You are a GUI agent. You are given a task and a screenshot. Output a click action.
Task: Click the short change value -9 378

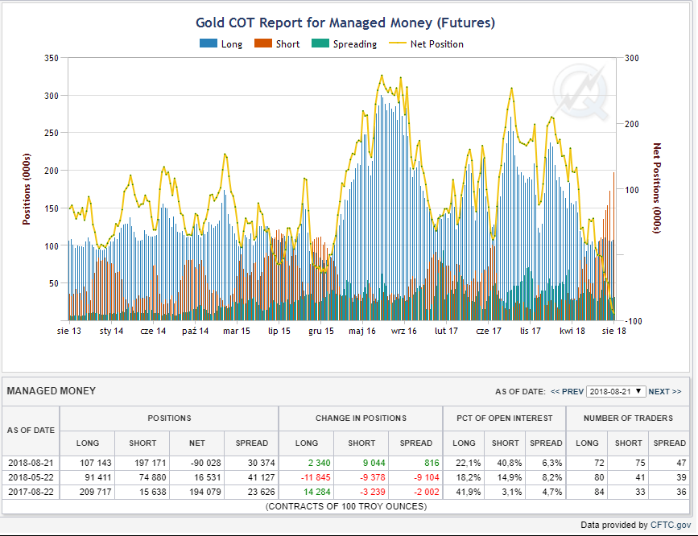pos(373,478)
